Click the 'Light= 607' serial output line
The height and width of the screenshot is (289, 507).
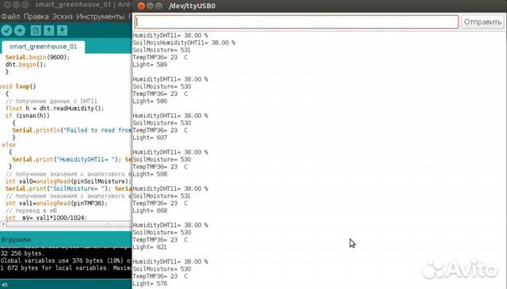tap(150, 138)
